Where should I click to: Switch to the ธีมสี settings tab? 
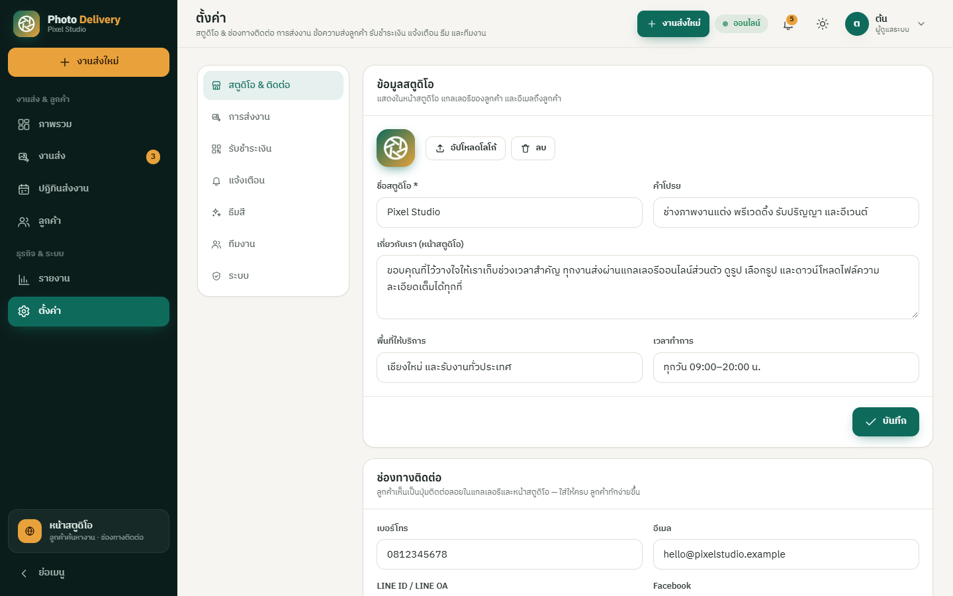click(x=273, y=213)
